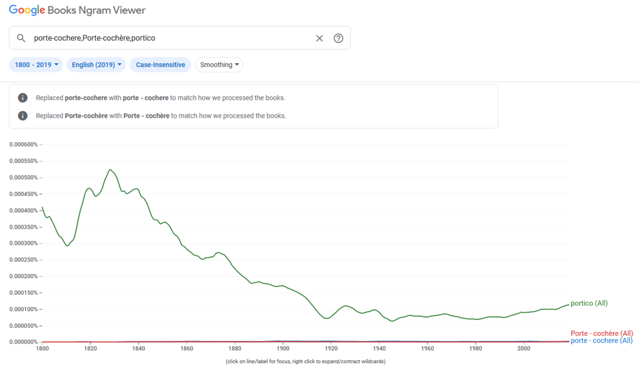
Task: Click in the ngram search text field
Action: click(x=170, y=38)
